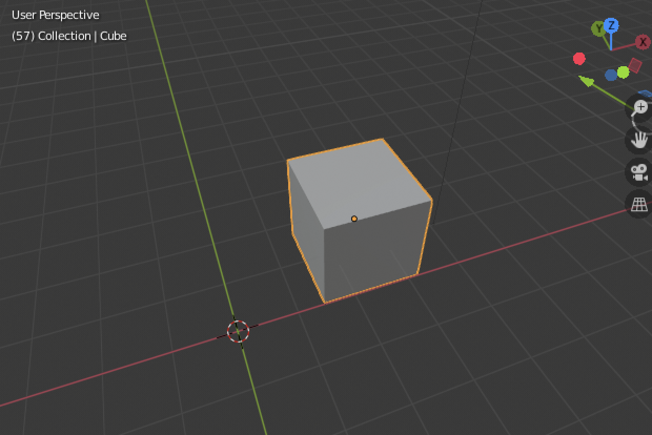This screenshot has width=652, height=435.
Task: Click the hand pan view button
Action: [639, 140]
